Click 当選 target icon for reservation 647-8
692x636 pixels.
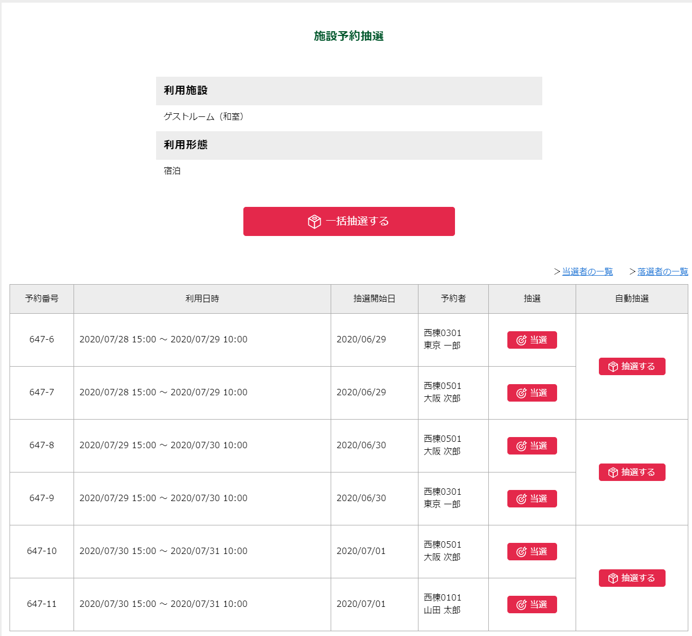pos(521,446)
